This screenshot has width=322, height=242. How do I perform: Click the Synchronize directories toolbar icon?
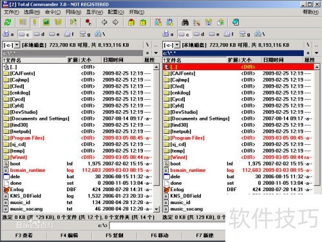(x=209, y=23)
